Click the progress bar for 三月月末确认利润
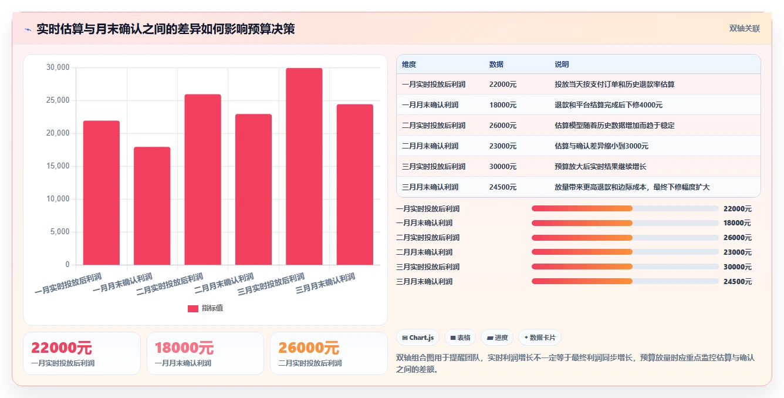 pos(625,282)
